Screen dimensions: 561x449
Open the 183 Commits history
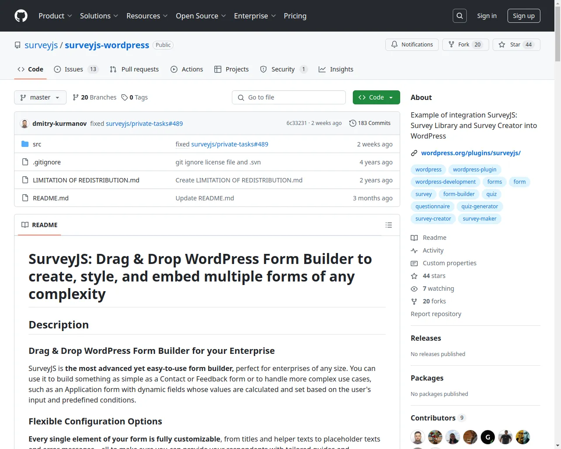click(370, 123)
